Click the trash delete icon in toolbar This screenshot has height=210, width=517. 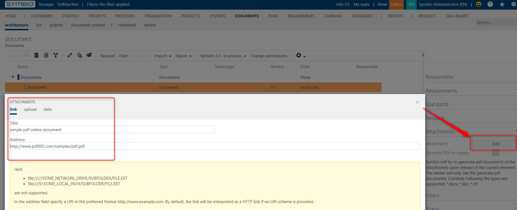[x=36, y=55]
